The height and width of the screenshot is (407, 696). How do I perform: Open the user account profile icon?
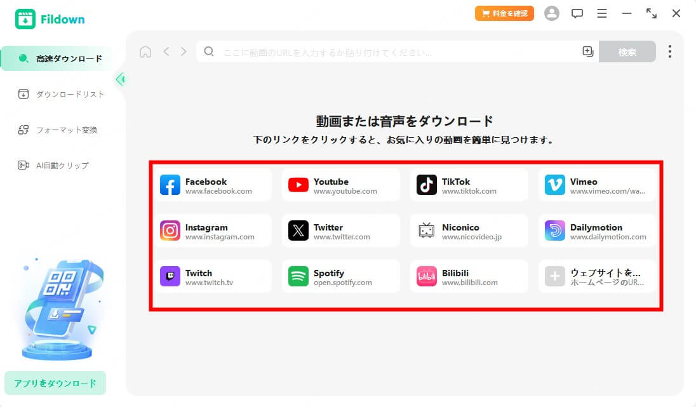552,13
